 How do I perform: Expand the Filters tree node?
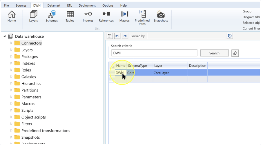click(11, 124)
